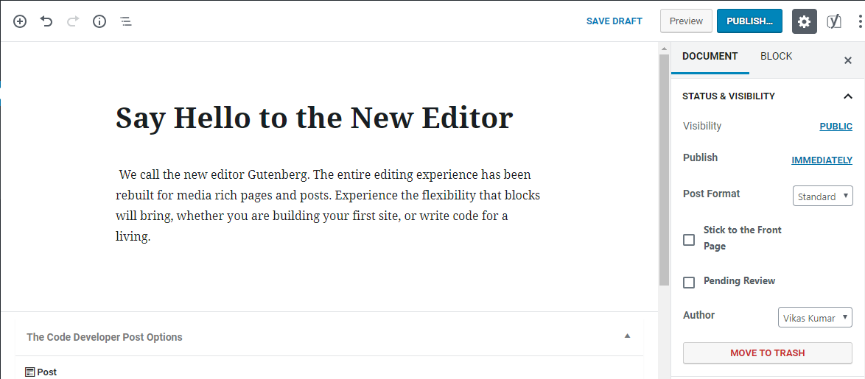Screen dimensions: 865x379
Task: Collapse The Code Developer Post Options panel
Action: point(627,336)
